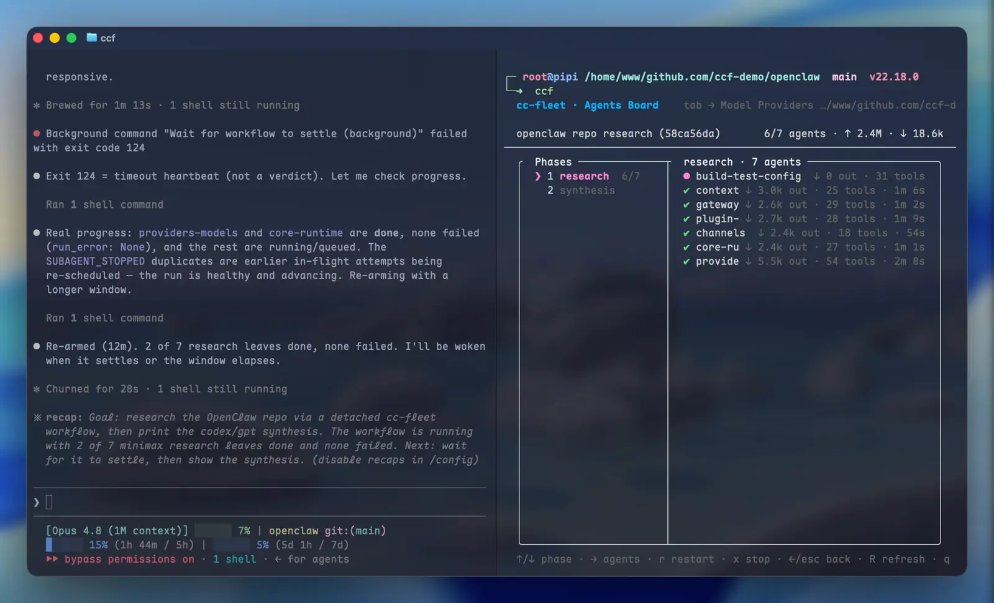The height and width of the screenshot is (603, 994).
Task: Select the channels agent row
Action: coord(804,233)
